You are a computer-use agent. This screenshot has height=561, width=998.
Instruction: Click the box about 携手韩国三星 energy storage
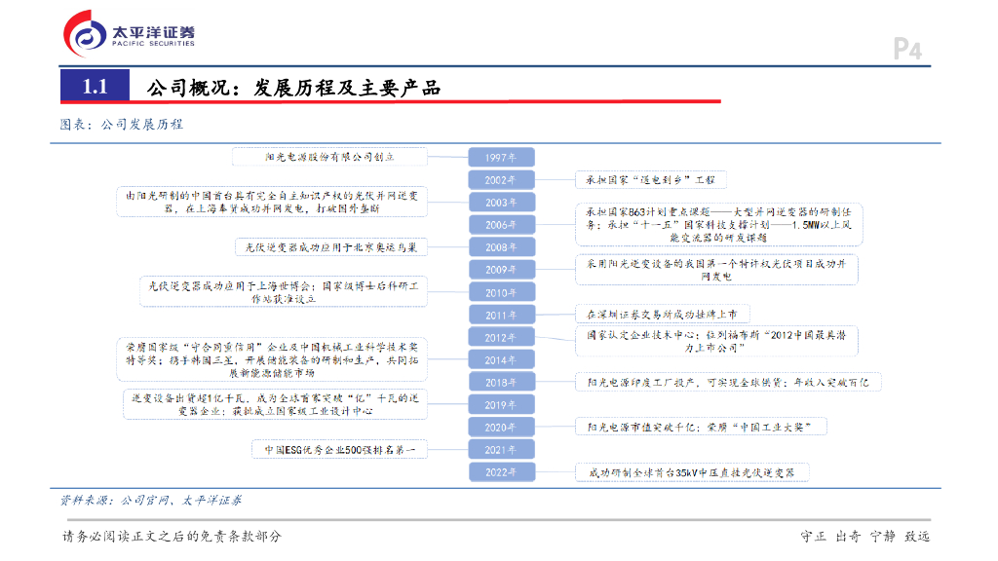tap(272, 359)
